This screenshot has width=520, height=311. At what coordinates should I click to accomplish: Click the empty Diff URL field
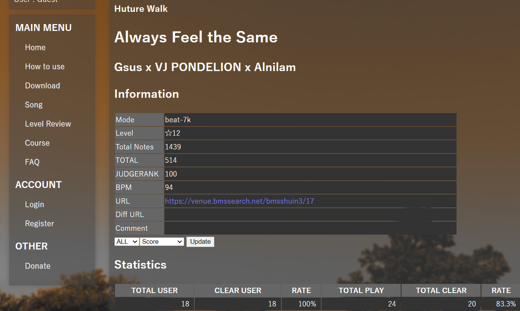click(310, 215)
